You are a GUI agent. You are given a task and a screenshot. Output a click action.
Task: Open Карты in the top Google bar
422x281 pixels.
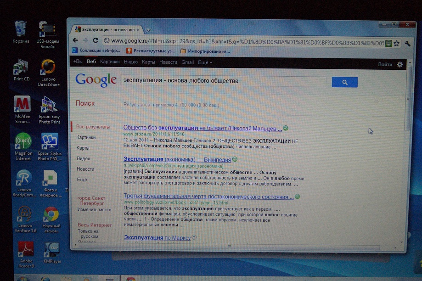148,62
